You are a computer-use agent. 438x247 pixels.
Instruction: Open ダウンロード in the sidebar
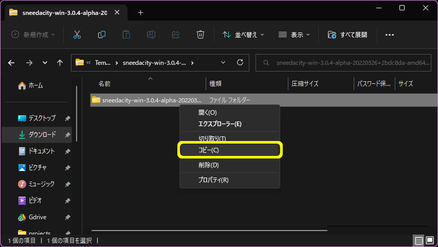click(42, 135)
